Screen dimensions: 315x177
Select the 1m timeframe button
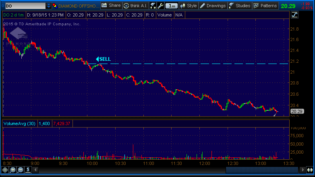172,6
